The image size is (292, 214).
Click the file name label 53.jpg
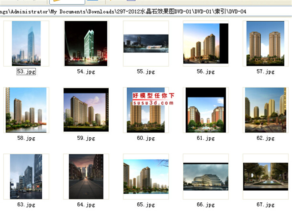26,71
